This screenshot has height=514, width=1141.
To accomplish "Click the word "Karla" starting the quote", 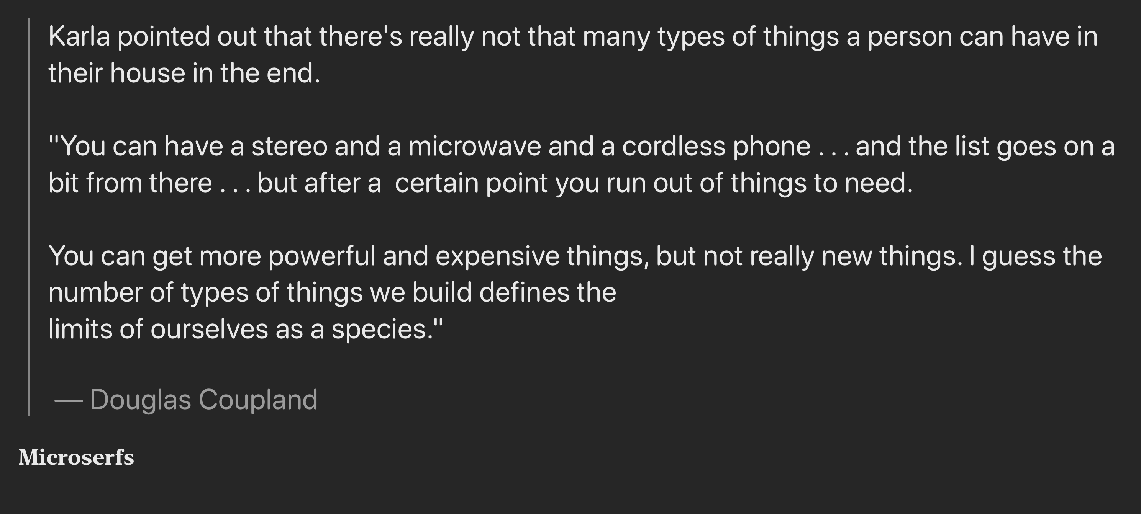I will (x=79, y=36).
